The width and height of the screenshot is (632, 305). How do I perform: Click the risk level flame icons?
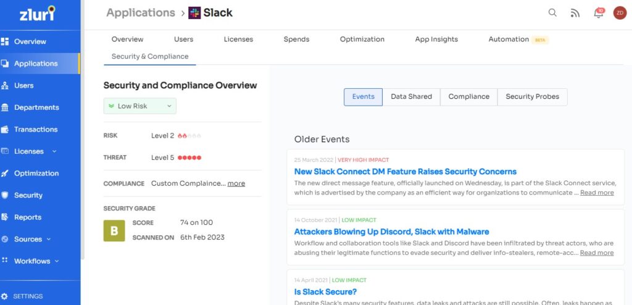pos(189,136)
